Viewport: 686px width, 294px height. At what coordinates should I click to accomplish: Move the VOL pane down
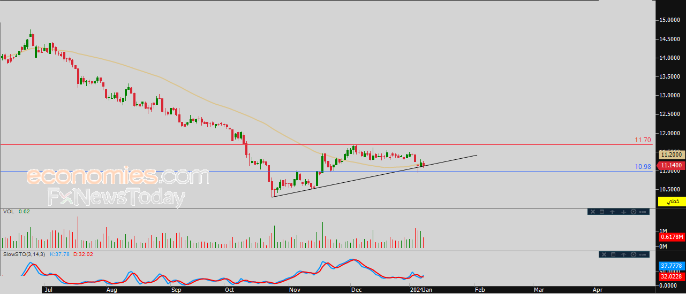click(623, 212)
